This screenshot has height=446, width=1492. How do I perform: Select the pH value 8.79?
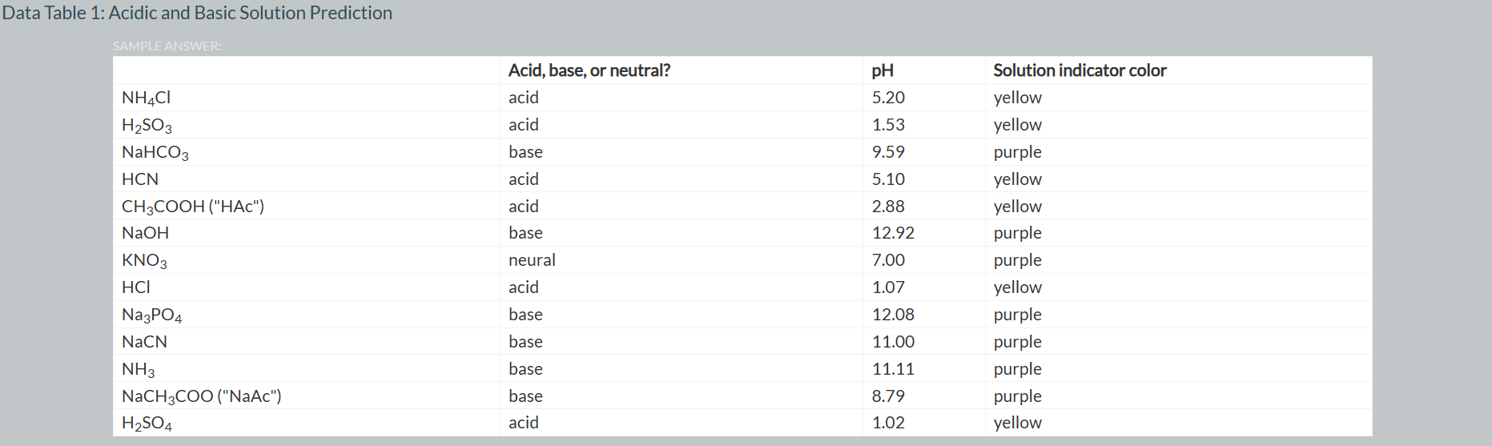888,396
